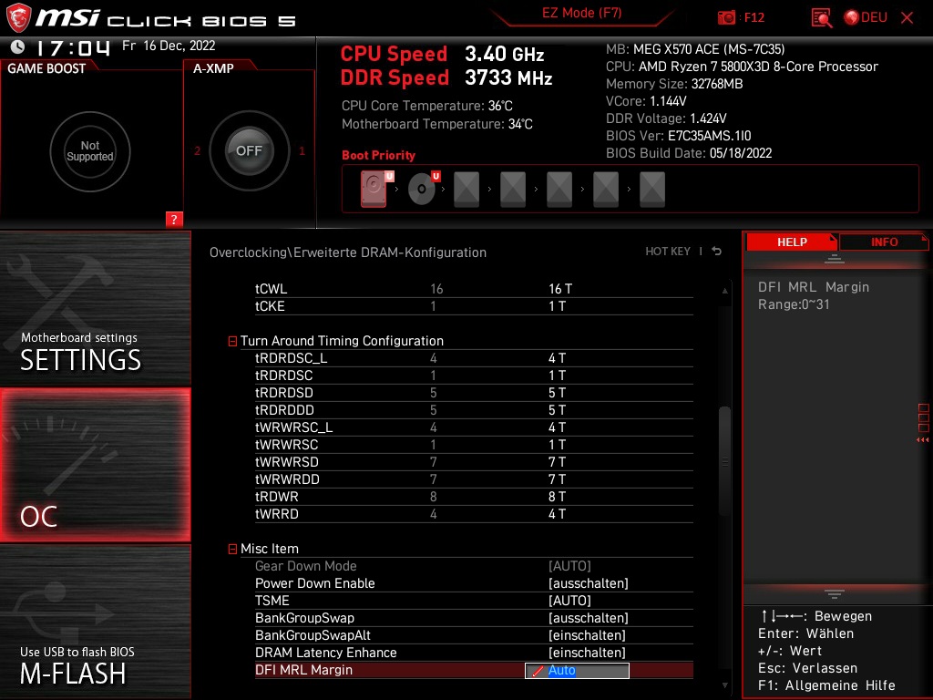This screenshot has width=933, height=700.
Task: Take a screenshot with the F12 camera icon
Action: [726, 18]
